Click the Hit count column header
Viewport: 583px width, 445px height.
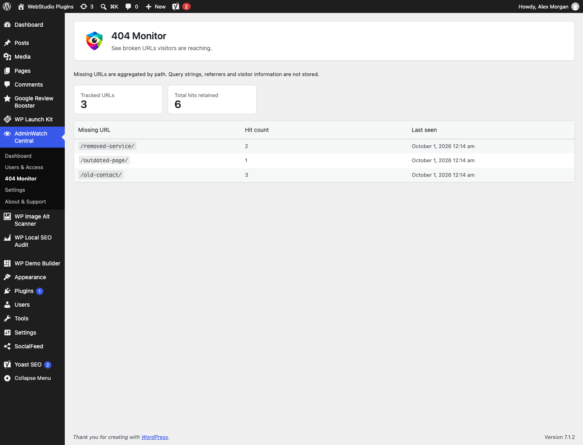pyautogui.click(x=257, y=130)
